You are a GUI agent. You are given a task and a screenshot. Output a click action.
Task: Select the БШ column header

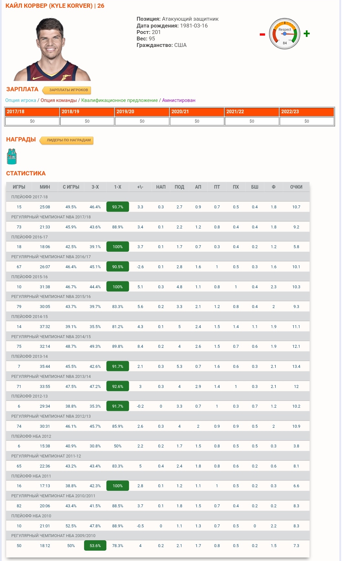pyautogui.click(x=255, y=187)
